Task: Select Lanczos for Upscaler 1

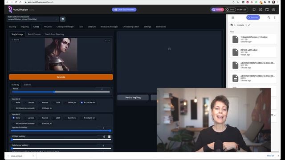Action: [x=29, y=103]
